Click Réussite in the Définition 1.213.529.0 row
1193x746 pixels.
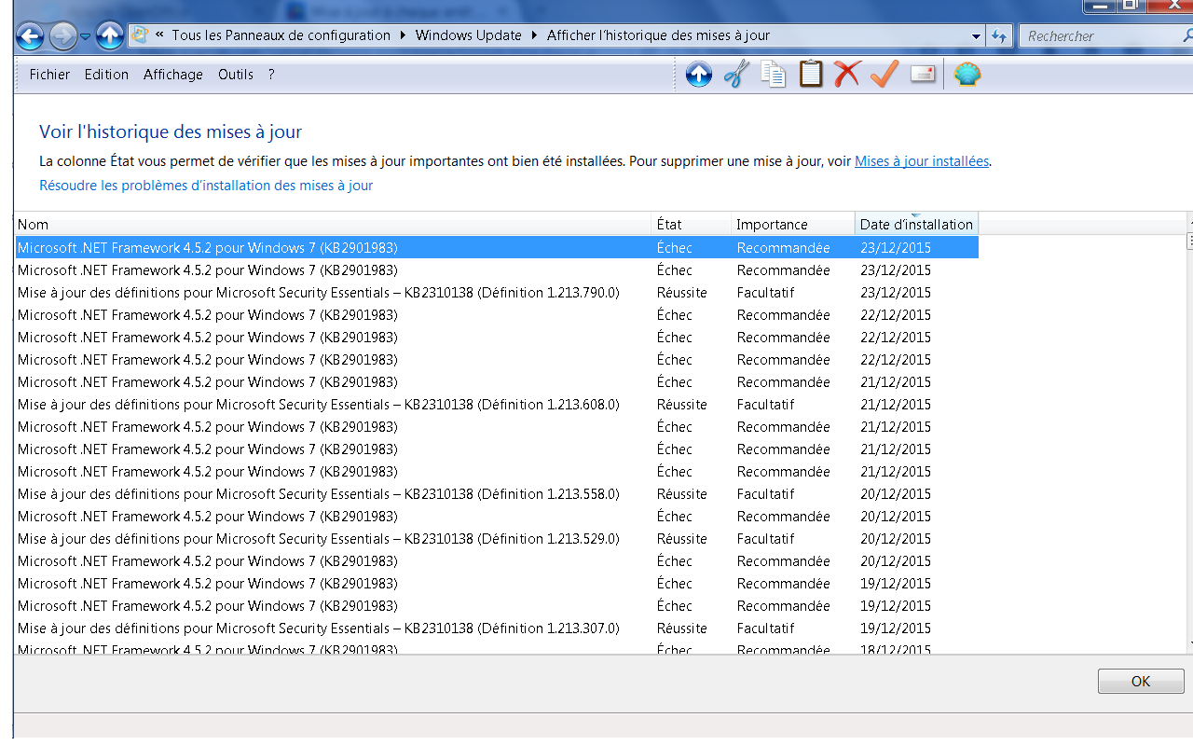coord(682,539)
